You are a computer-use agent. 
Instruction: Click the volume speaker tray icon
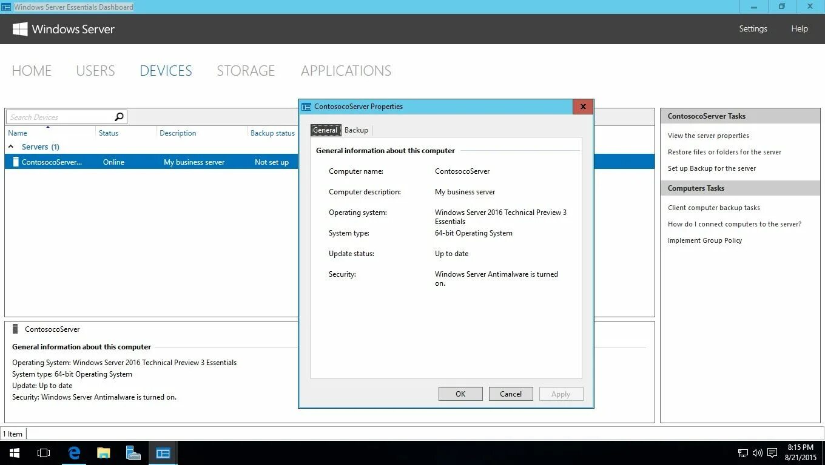pyautogui.click(x=757, y=453)
